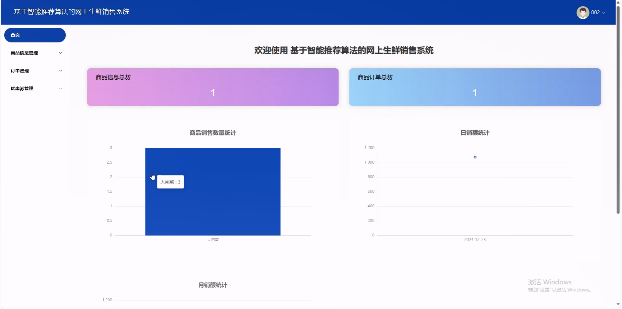
Task: Click the dropdown arrow beside username 002
Action: tap(604, 13)
